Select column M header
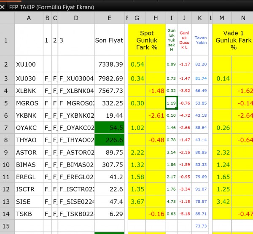This screenshot has height=234, width=253. click(222, 18)
